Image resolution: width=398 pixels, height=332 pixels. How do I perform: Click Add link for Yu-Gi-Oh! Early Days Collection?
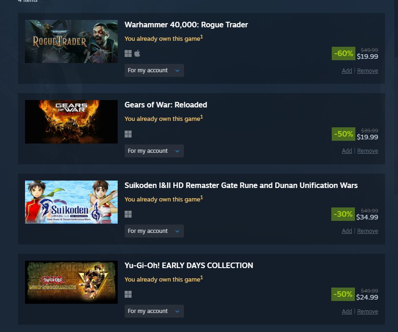(347, 312)
